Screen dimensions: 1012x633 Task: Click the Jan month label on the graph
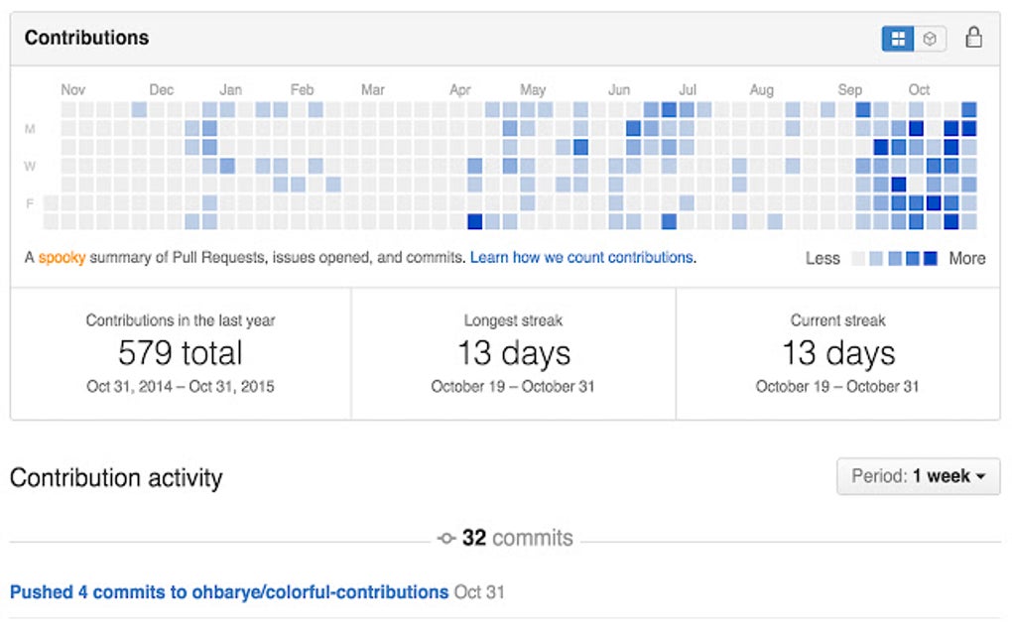click(x=230, y=89)
